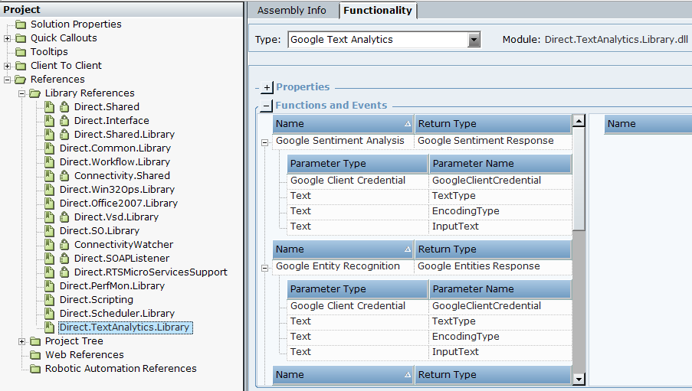Click the Solution Properties folder icon
This screenshot has height=391, width=692.
tap(21, 24)
